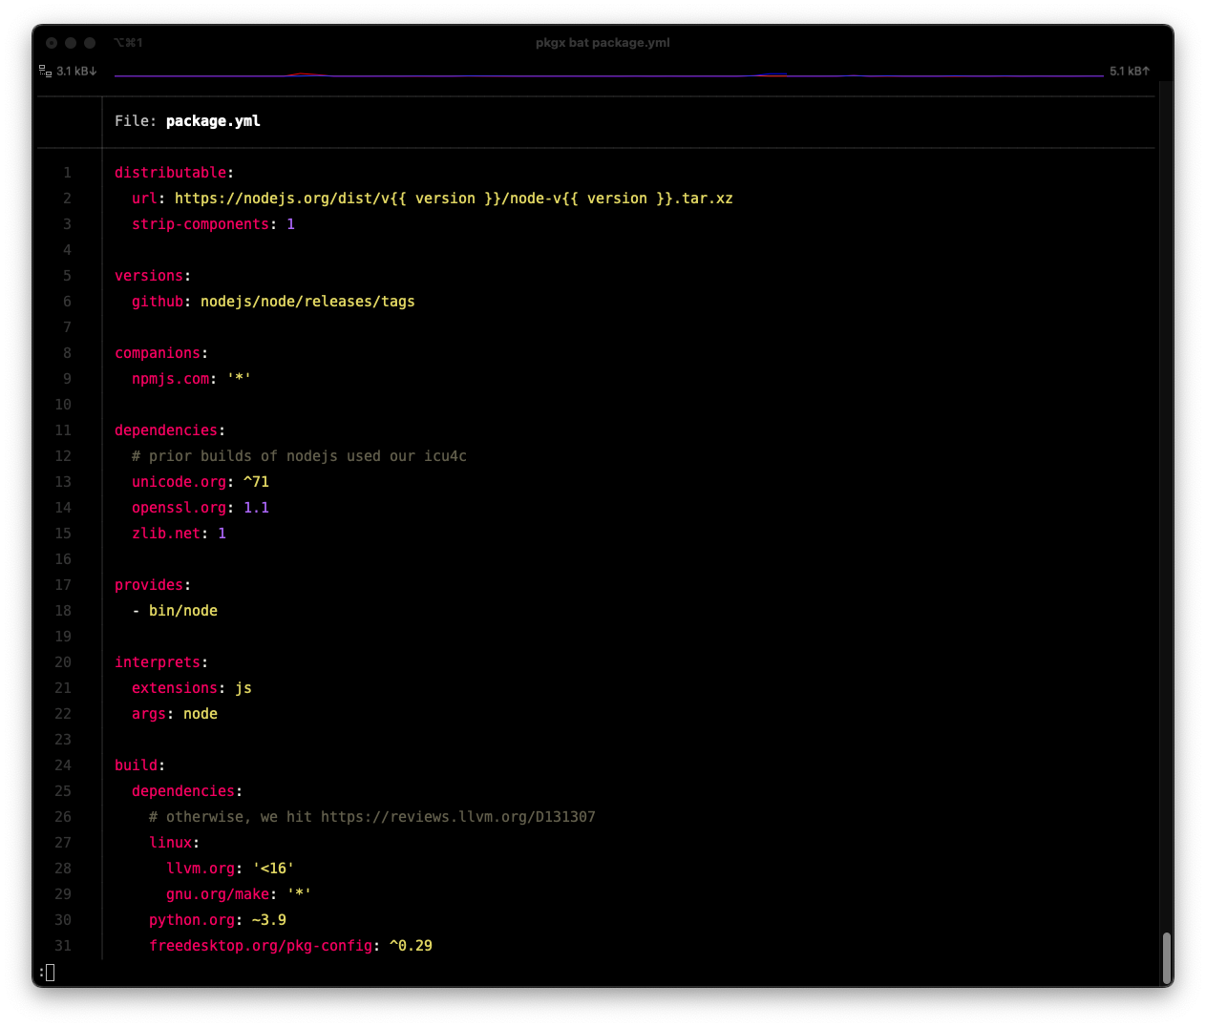Click the scrollbar thumb on the right edge
This screenshot has height=1027, width=1206.
coord(1166,957)
